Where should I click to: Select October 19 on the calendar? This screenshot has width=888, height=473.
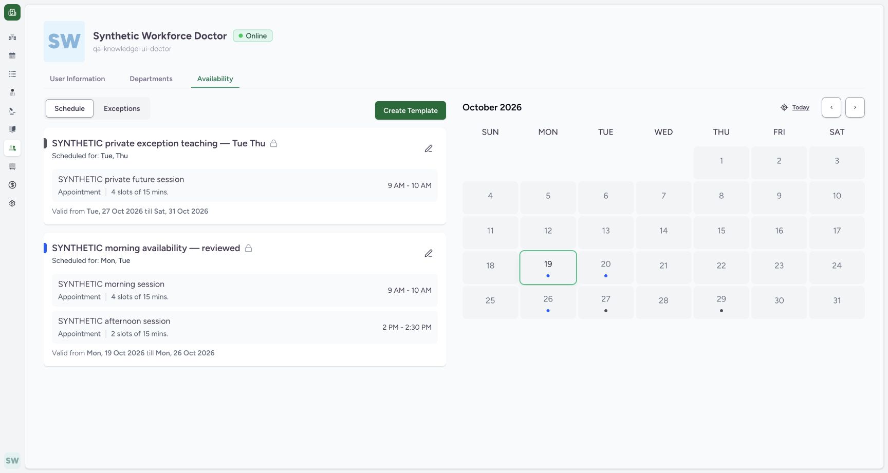click(548, 268)
